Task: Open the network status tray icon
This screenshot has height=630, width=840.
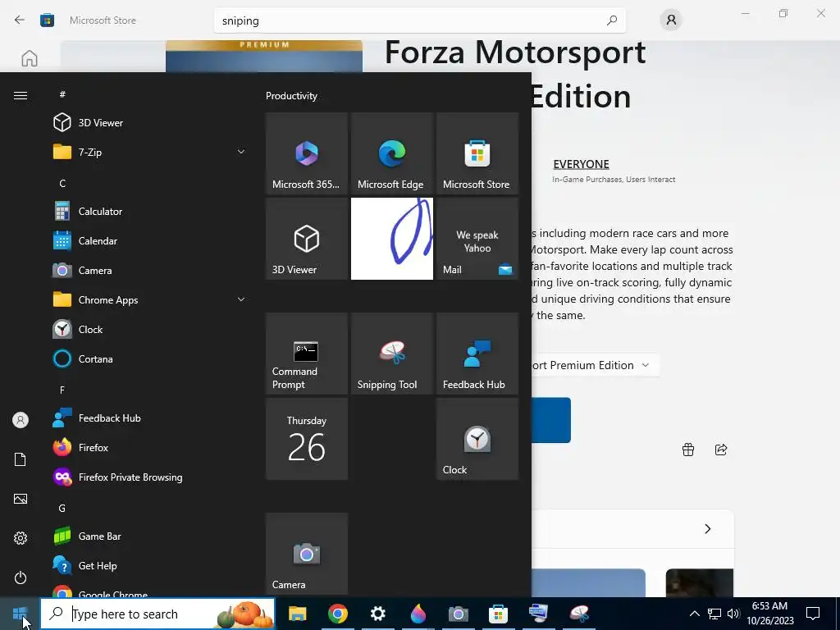Action: point(714,614)
